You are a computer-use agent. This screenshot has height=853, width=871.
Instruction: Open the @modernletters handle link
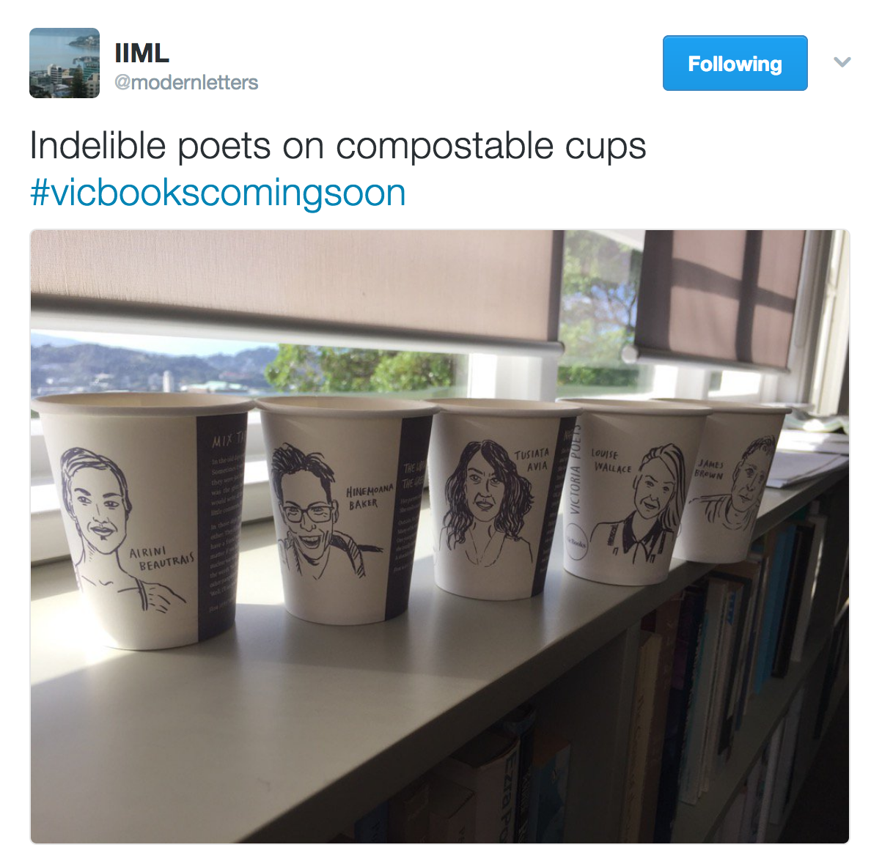[x=186, y=83]
